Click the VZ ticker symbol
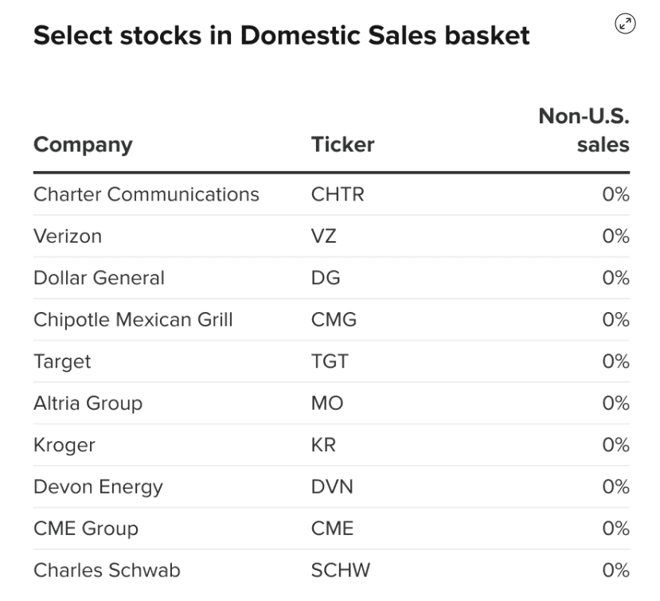This screenshot has height=601, width=660. [324, 236]
